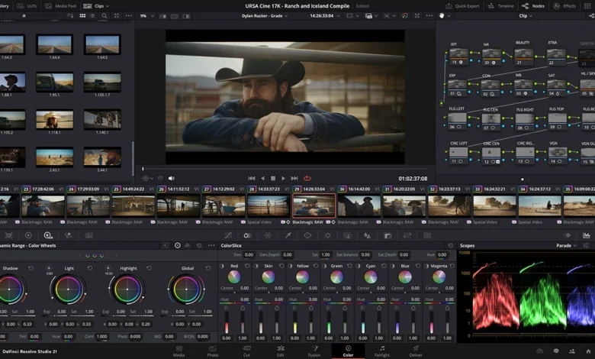Open the Media Pool panel
595x359 pixels.
click(60, 5)
